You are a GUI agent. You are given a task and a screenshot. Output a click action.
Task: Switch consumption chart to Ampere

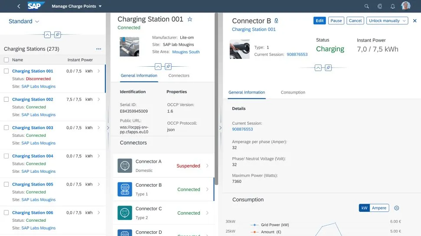(x=379, y=208)
